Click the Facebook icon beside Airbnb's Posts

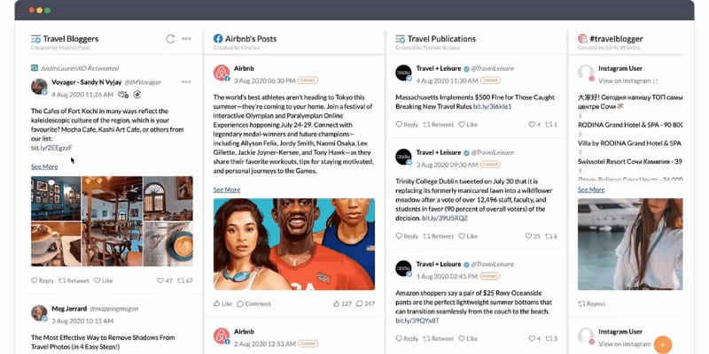tap(218, 39)
